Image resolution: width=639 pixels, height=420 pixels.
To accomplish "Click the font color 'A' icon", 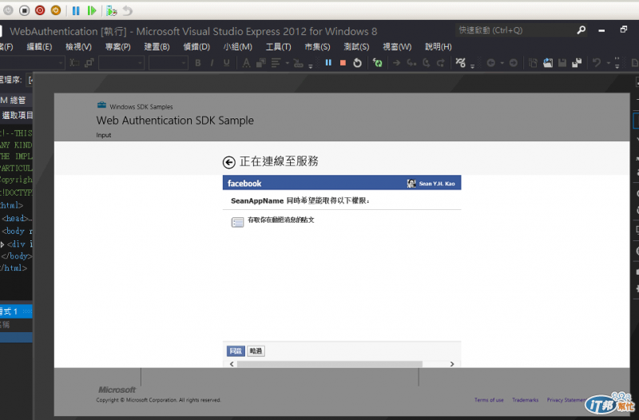I will (x=246, y=63).
